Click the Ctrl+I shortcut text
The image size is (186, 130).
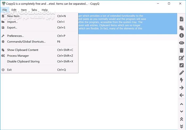coord(61,22)
